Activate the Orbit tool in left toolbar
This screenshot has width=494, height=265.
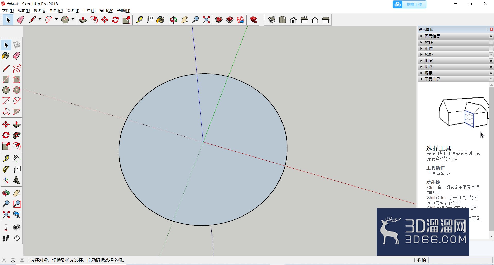6,193
